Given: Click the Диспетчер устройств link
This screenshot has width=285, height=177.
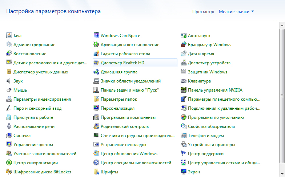Looking at the screenshot, I should tap(209, 63).
